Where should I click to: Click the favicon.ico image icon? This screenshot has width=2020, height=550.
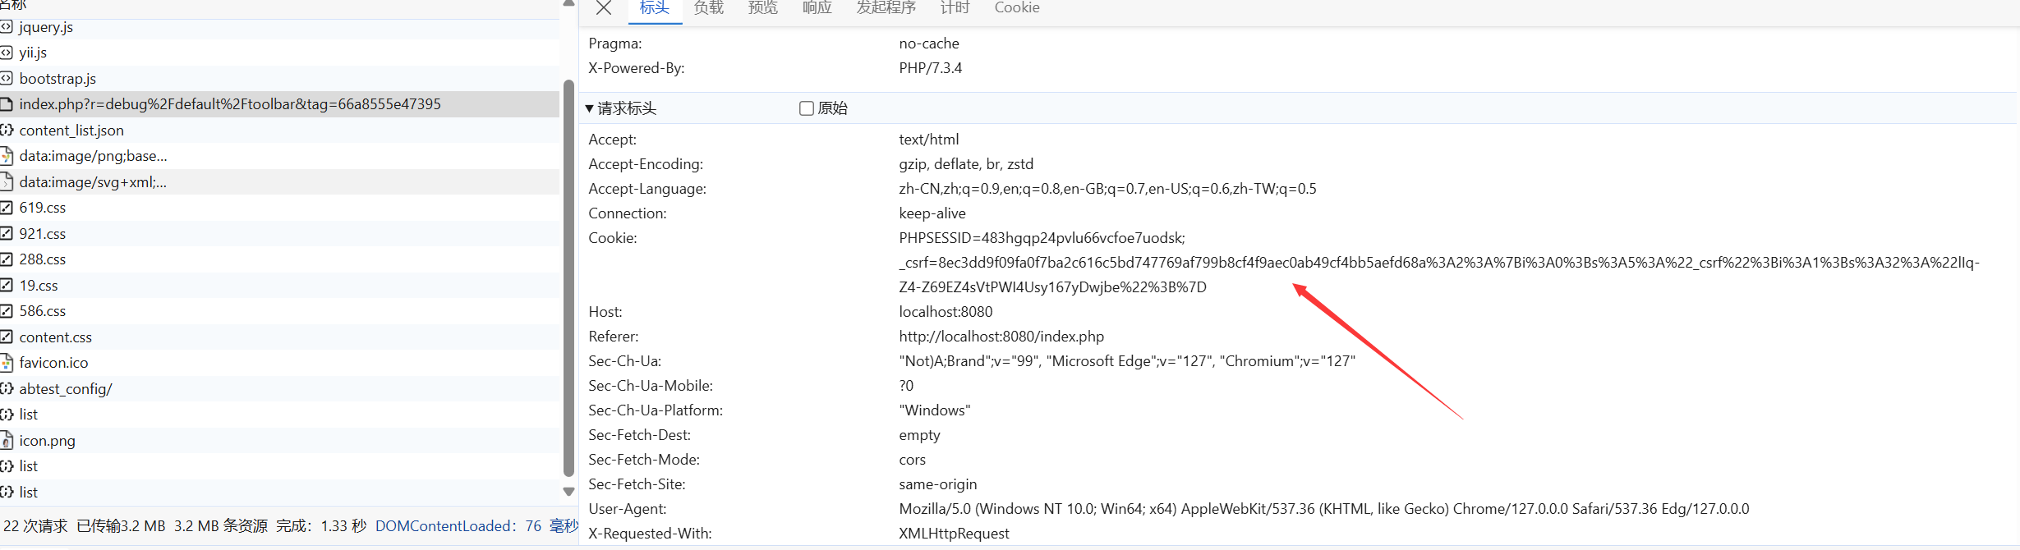click(x=7, y=363)
